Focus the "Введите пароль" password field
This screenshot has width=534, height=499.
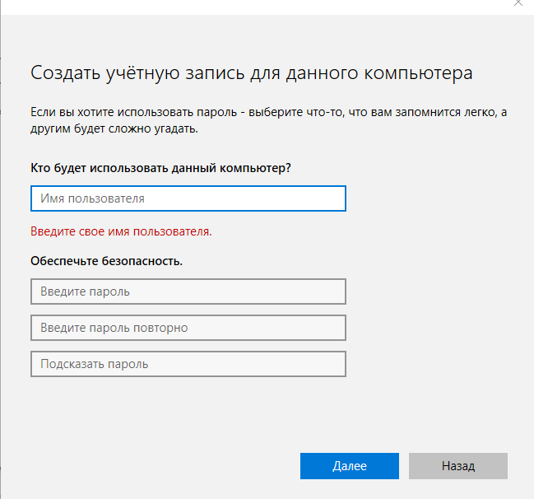coord(188,291)
